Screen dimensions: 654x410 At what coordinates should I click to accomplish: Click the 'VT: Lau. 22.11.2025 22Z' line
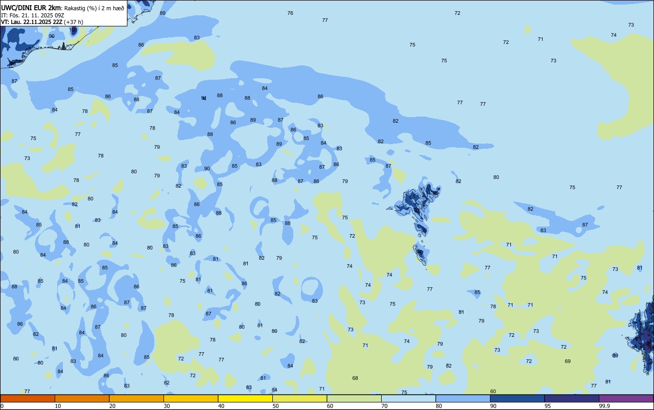[x=32, y=22]
